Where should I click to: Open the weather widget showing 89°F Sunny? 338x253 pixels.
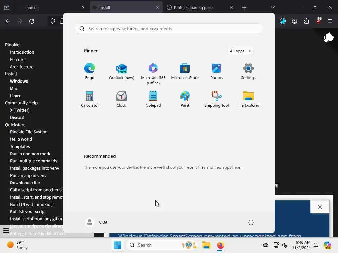pyautogui.click(x=17, y=245)
